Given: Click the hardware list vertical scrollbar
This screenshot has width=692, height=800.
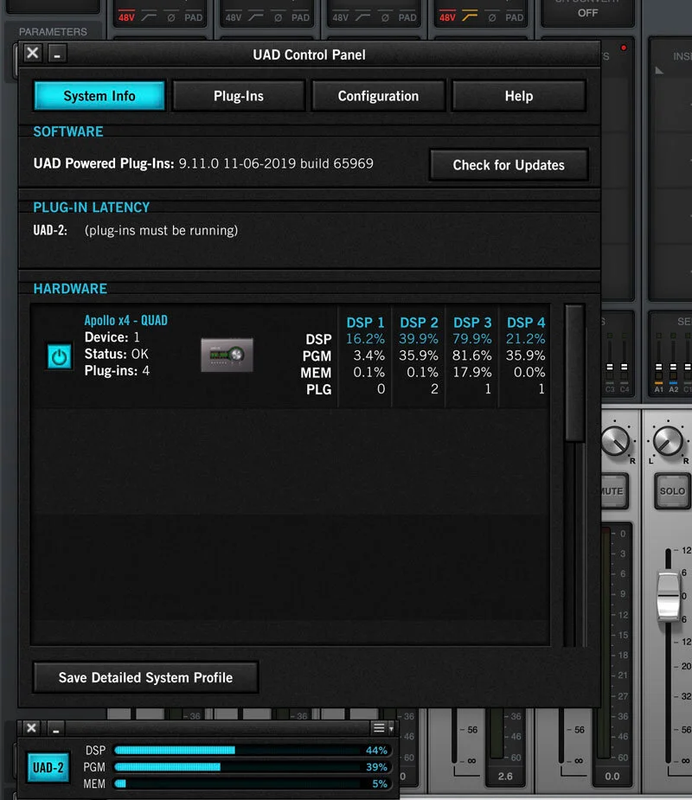Looking at the screenshot, I should click(574, 374).
